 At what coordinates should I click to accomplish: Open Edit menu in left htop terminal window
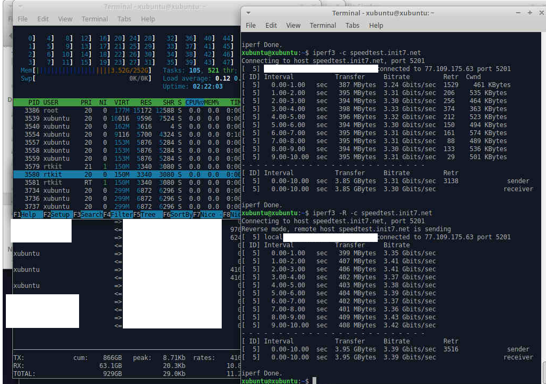pos(43,19)
